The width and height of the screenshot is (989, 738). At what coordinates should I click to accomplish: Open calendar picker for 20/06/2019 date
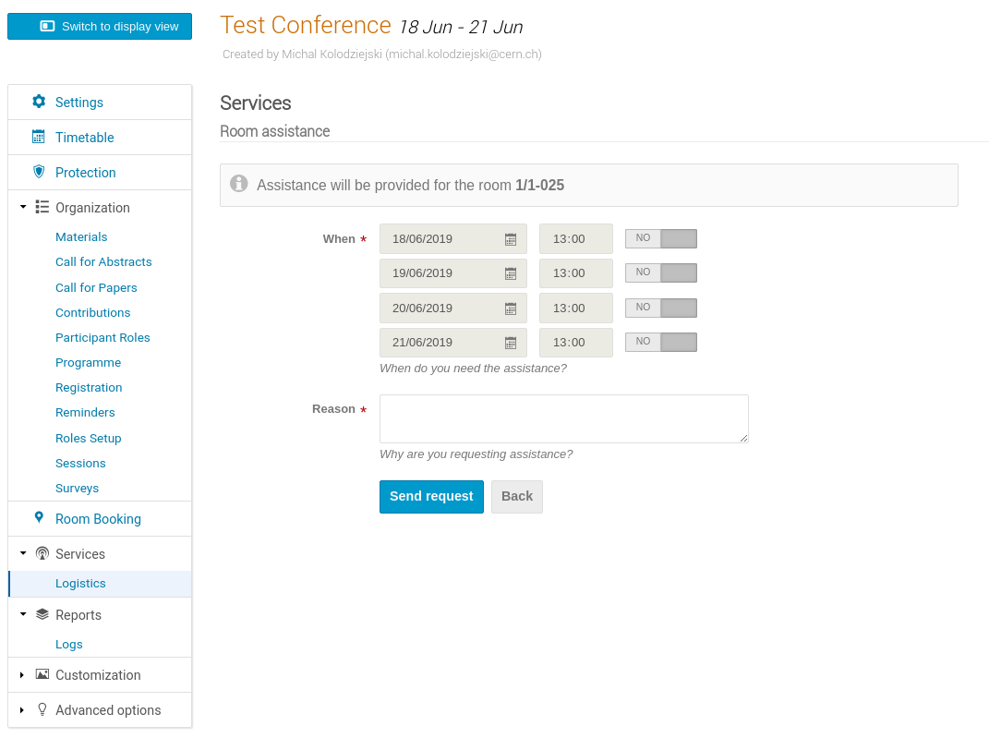[511, 309]
